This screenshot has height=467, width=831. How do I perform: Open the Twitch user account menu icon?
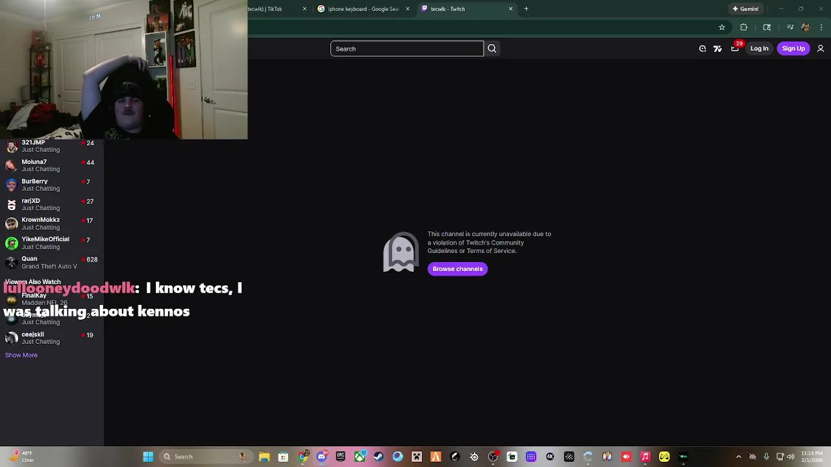pos(821,49)
